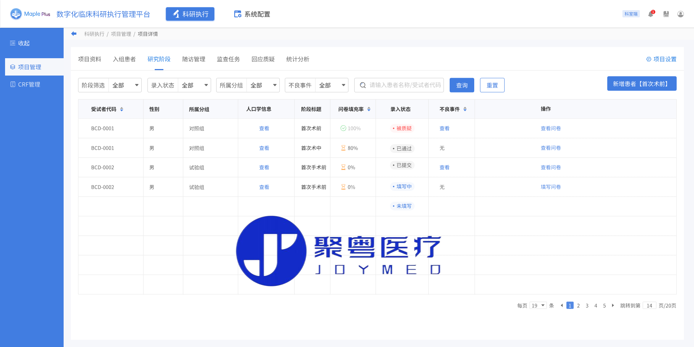694x347 pixels.
Task: Open per-page count dropdown
Action: (x=538, y=305)
